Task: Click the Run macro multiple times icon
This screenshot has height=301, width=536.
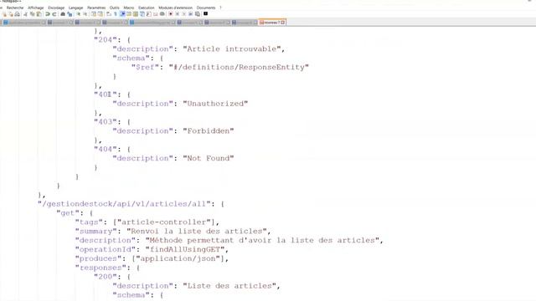Action: (190, 14)
